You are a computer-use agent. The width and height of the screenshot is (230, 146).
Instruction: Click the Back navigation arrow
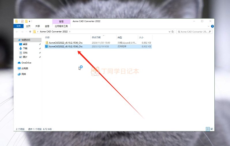click(x=17, y=32)
